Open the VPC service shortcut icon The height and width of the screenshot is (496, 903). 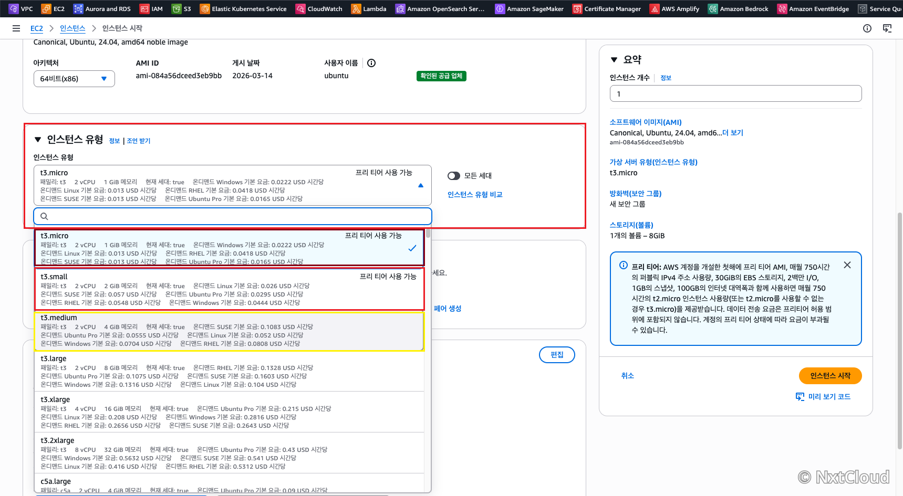pyautogui.click(x=14, y=9)
